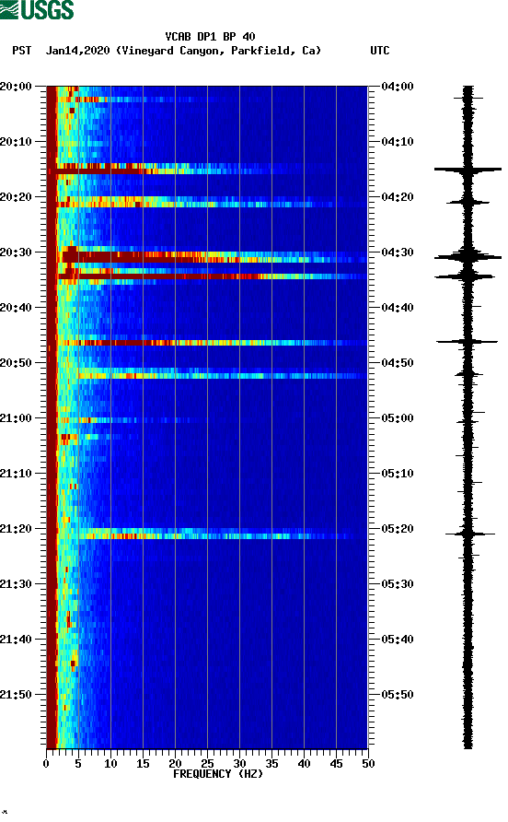Click the 20:10 PST time label
The height and width of the screenshot is (822, 508).
pos(16,142)
